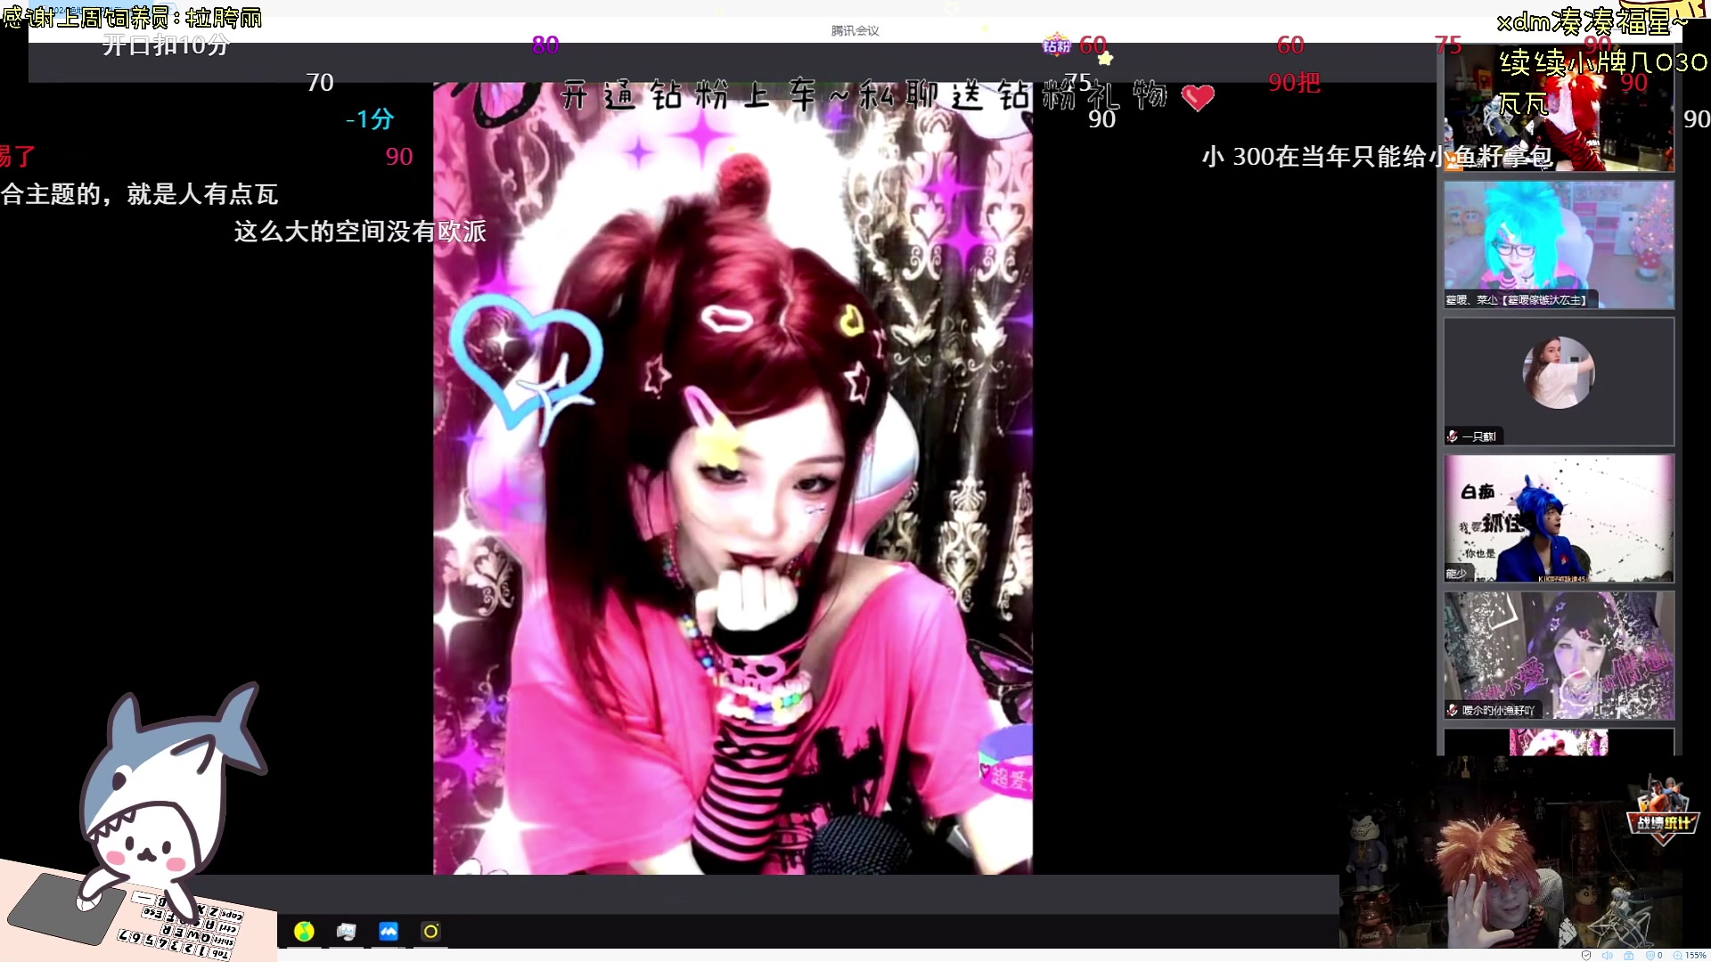Click muted mic icon on purple-hair participant tile

(x=1453, y=711)
